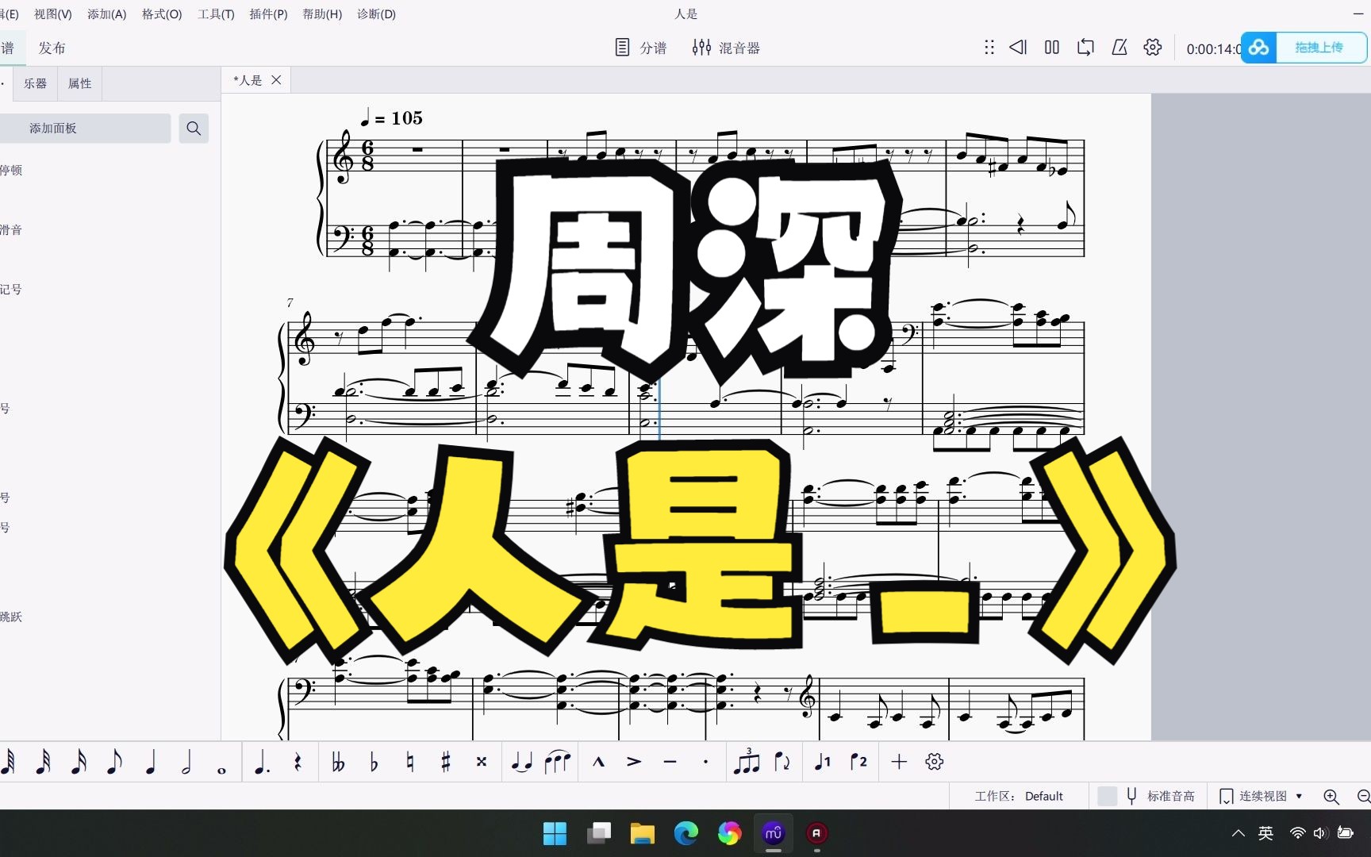This screenshot has height=857, width=1371.
Task: Open the Mixer (混音器) panel
Action: [x=726, y=48]
